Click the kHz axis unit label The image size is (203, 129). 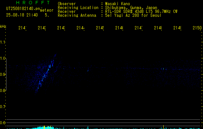pos(3,26)
